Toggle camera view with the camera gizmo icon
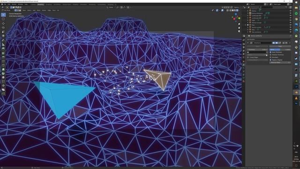Viewport: 300px width, 169px height. coord(239,31)
